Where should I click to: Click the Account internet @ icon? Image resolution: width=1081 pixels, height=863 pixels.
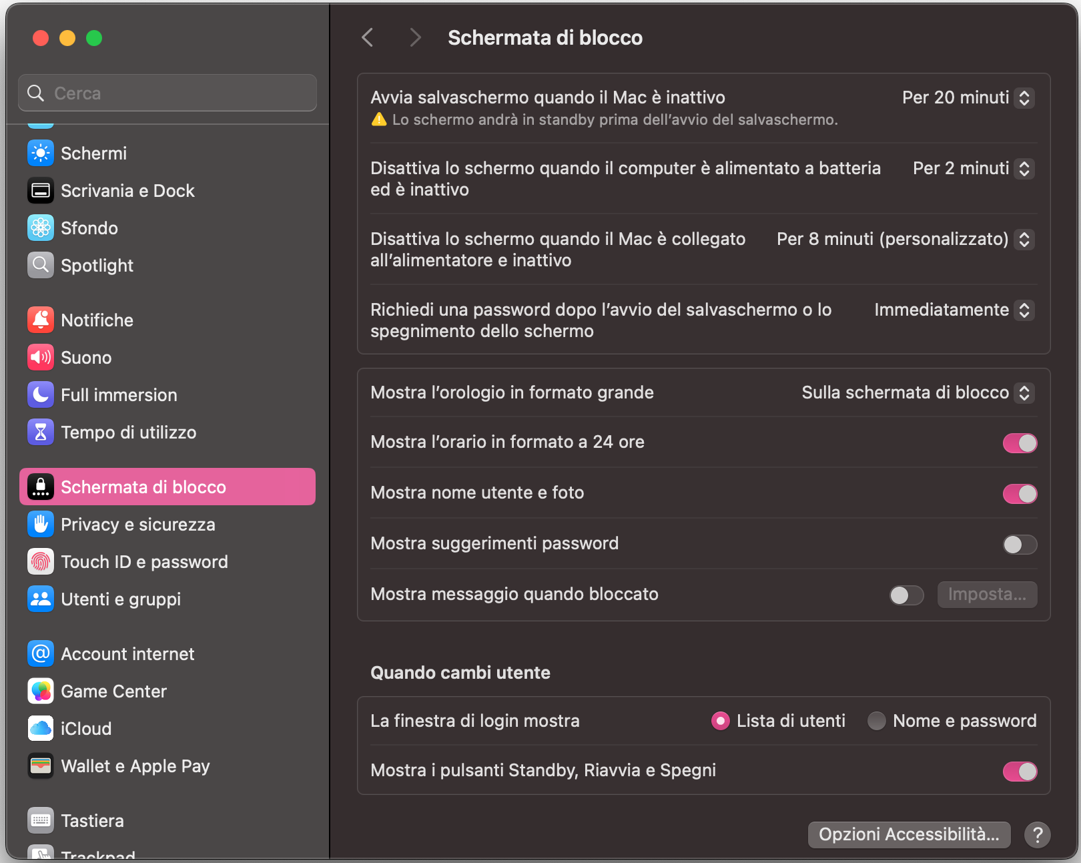[x=41, y=653]
